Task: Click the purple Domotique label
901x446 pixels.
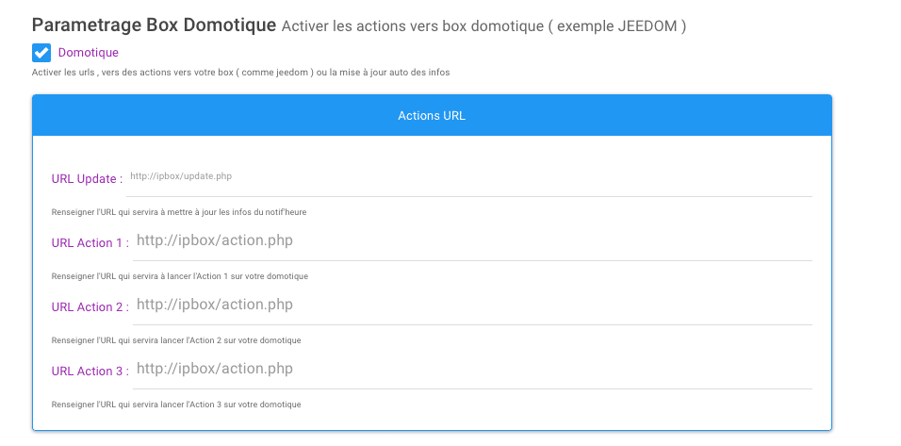Action: click(x=88, y=53)
